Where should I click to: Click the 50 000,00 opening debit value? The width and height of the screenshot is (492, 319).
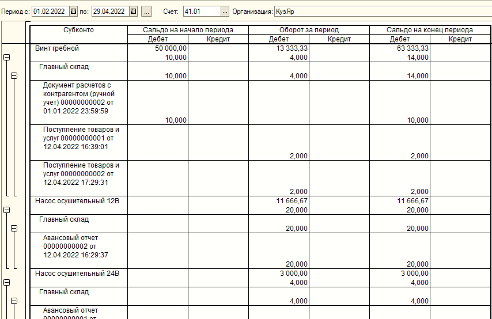pos(171,48)
